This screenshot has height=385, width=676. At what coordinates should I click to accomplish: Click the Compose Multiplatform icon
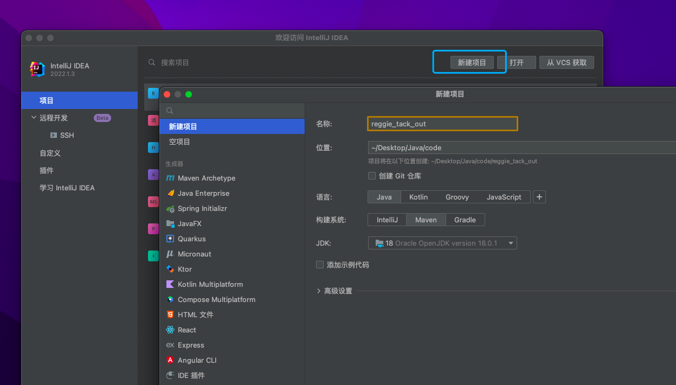point(170,299)
